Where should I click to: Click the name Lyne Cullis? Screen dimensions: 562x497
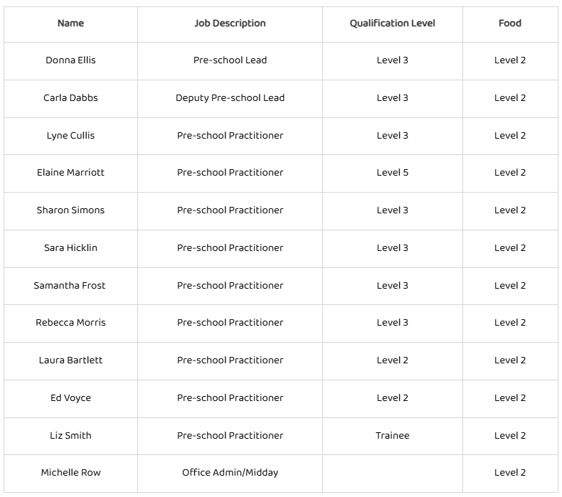pyautogui.click(x=70, y=136)
